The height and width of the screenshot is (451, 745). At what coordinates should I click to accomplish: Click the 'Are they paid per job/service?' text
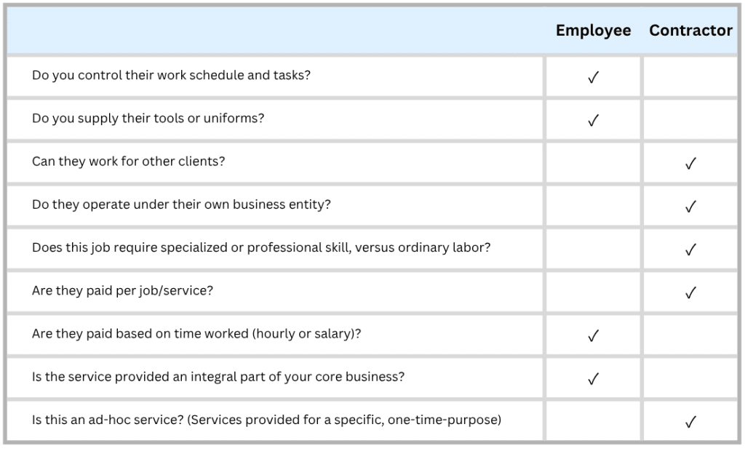(122, 291)
